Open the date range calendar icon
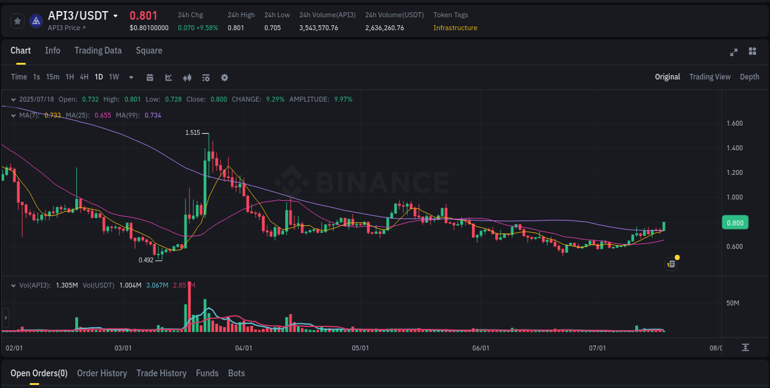This screenshot has height=388, width=770. [x=150, y=77]
